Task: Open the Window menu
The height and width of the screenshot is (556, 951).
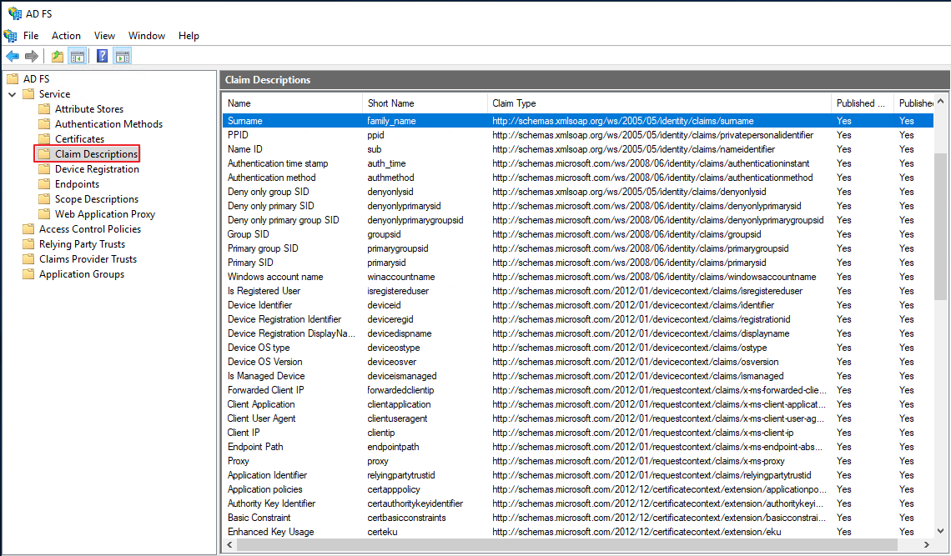Action: 147,36
